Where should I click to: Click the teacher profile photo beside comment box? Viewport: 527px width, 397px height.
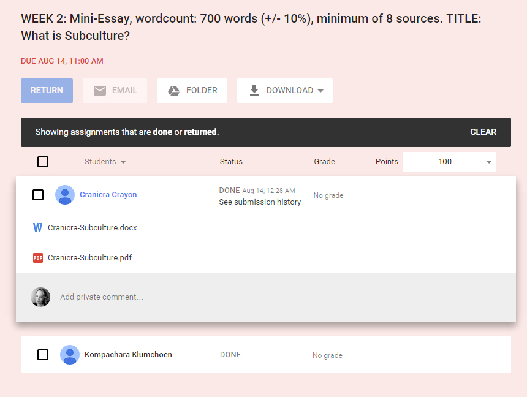tap(40, 297)
